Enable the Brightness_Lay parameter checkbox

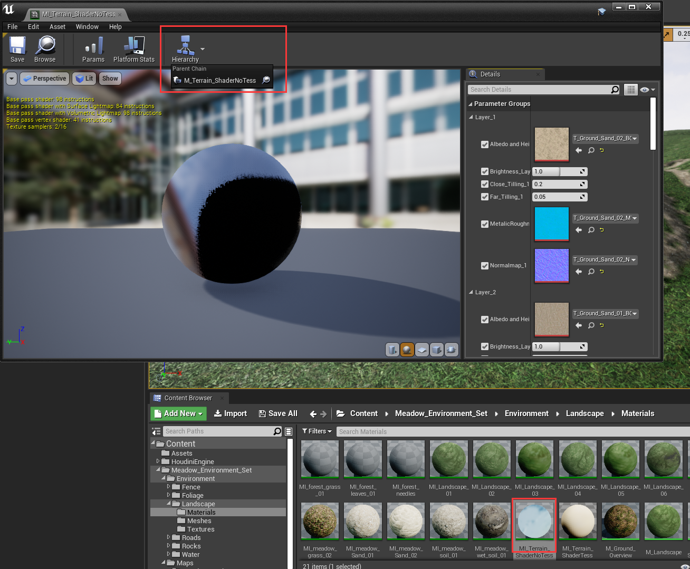pyautogui.click(x=484, y=171)
